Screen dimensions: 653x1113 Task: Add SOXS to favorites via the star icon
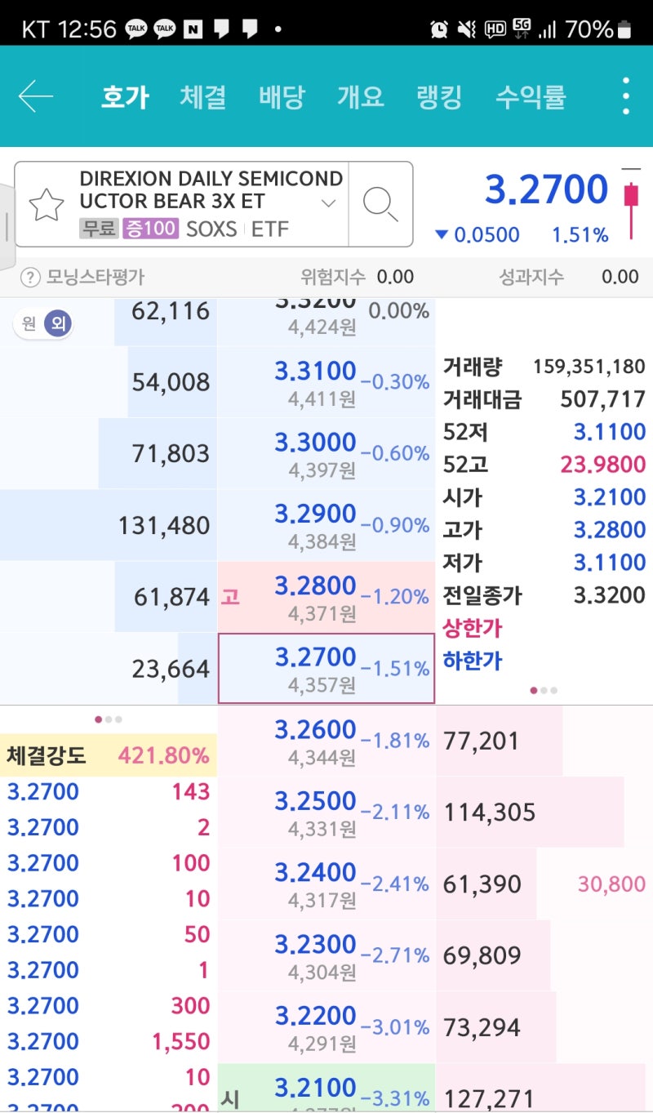[47, 203]
